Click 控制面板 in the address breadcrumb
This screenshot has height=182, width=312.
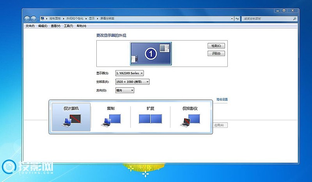pyautogui.click(x=55, y=18)
